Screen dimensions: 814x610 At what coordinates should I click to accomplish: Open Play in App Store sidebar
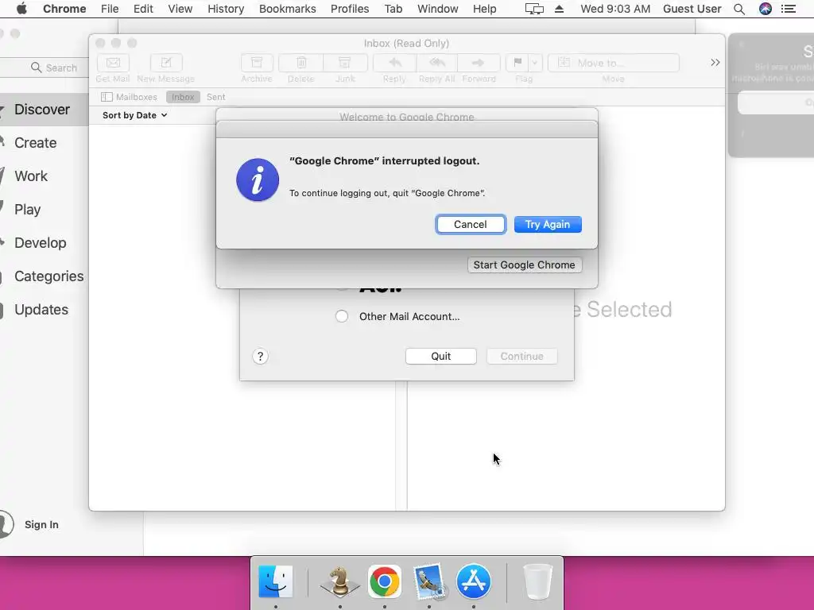[28, 210]
